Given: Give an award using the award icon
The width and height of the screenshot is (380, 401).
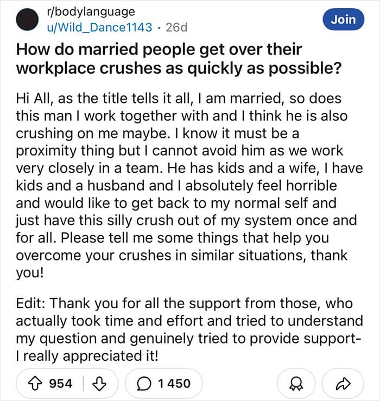Looking at the screenshot, I should (x=296, y=384).
